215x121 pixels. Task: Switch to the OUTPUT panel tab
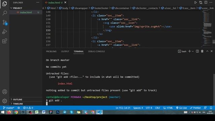pyautogui.click(x=65, y=51)
